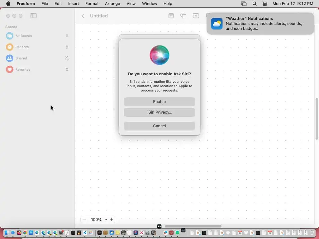Image resolution: width=319 pixels, height=239 pixels.
Task: Zoom in with the plus button
Action: pyautogui.click(x=112, y=219)
